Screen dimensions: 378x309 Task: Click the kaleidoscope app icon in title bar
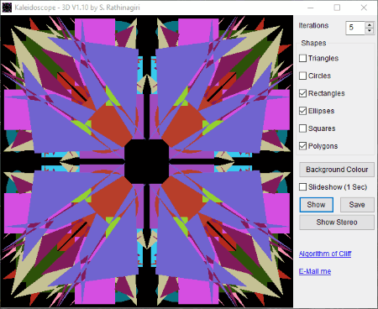click(x=7, y=8)
